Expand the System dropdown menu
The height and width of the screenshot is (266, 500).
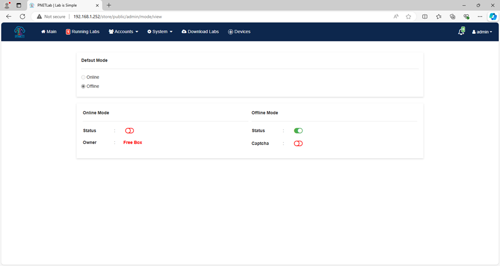(x=160, y=32)
